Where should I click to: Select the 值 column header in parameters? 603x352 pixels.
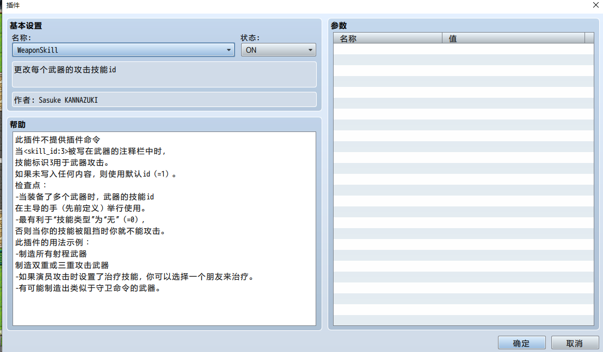pyautogui.click(x=513, y=39)
